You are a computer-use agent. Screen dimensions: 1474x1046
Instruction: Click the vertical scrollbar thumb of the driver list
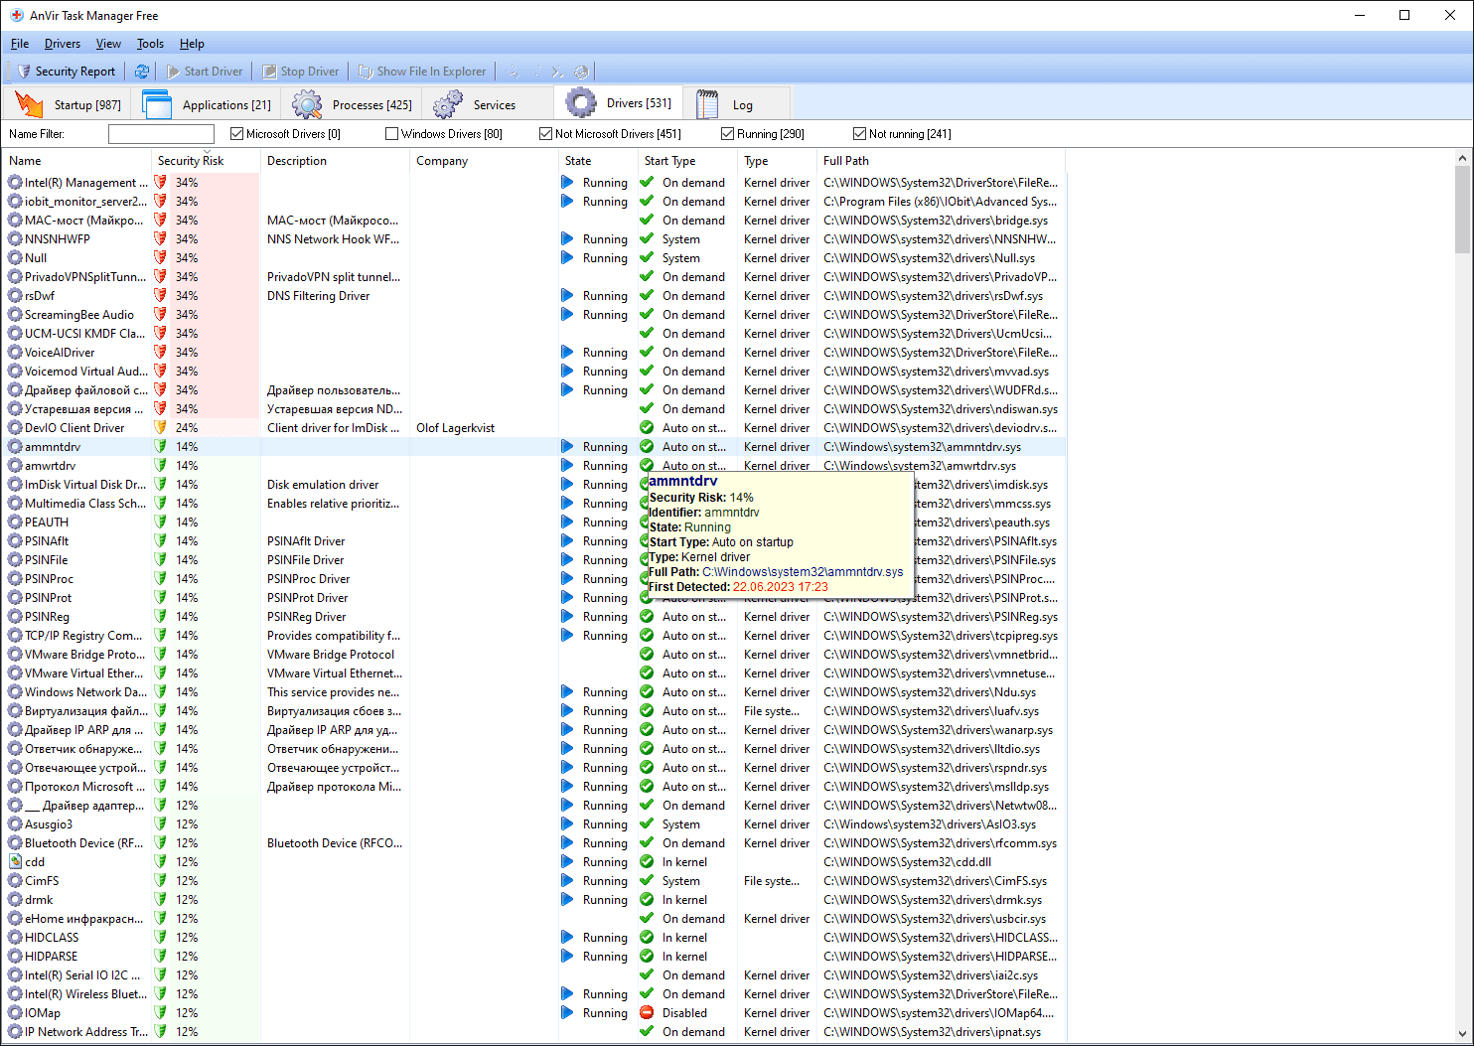[1462, 210]
